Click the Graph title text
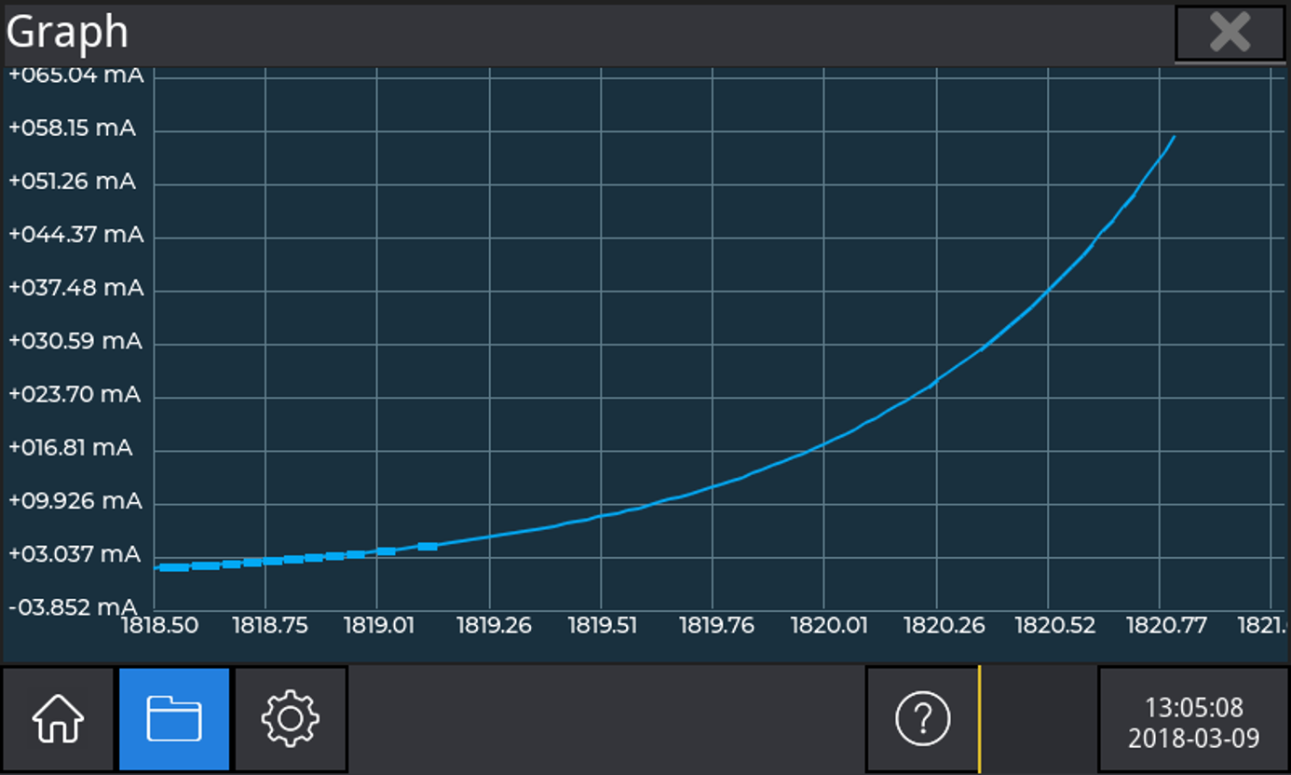The width and height of the screenshot is (1291, 775). pyautogui.click(x=67, y=33)
